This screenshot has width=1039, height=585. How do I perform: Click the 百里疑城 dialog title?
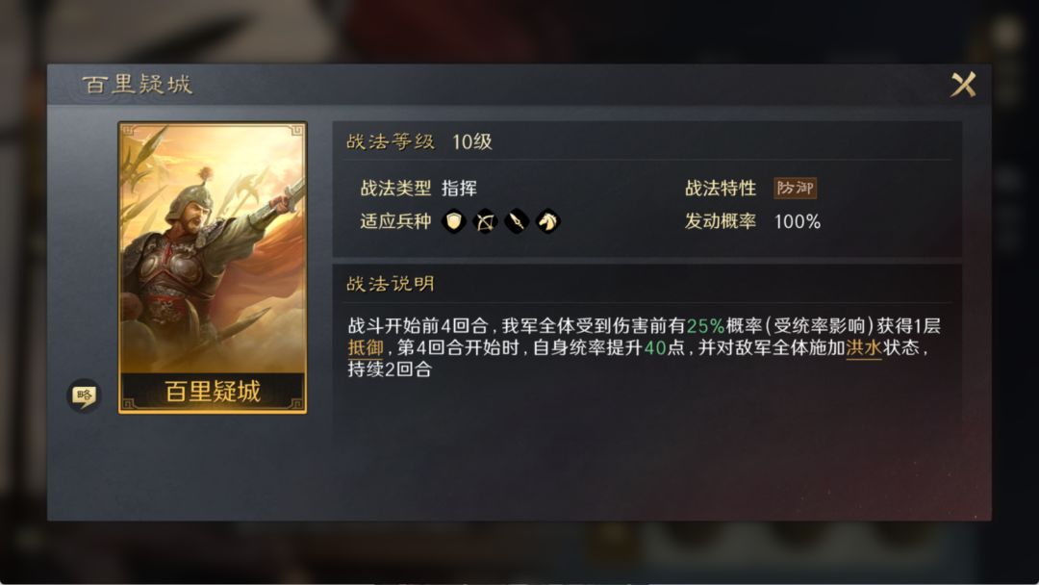138,85
